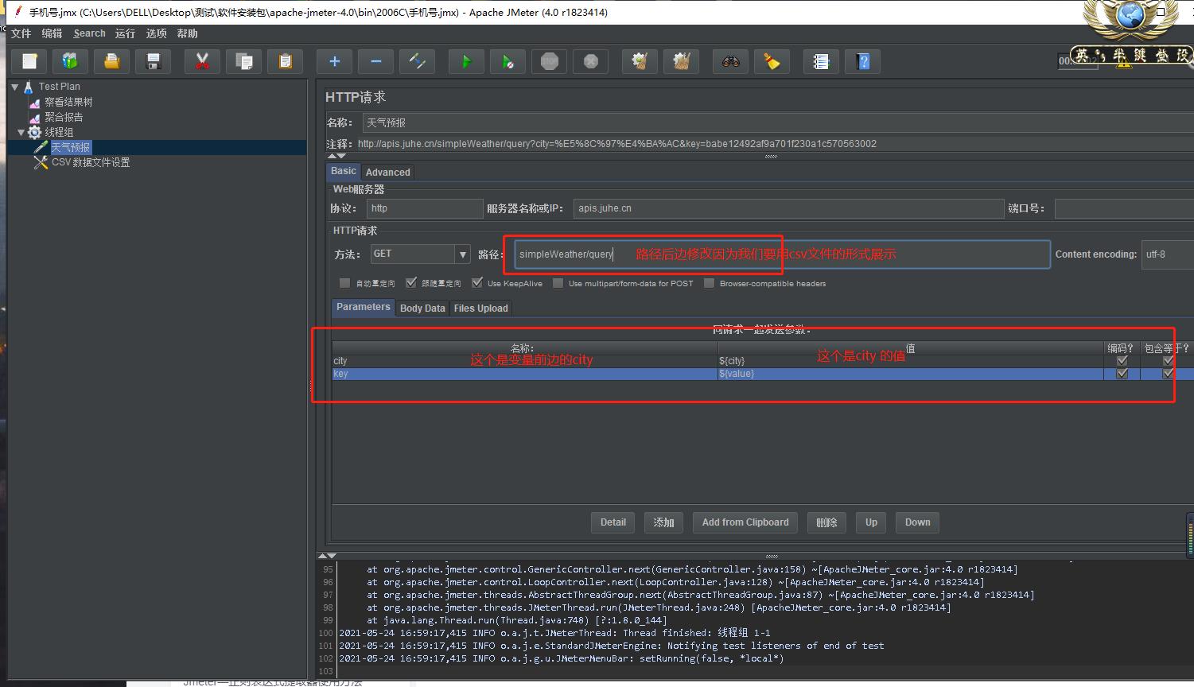The width and height of the screenshot is (1194, 687).
Task: Open the 选项 menu
Action: point(156,33)
